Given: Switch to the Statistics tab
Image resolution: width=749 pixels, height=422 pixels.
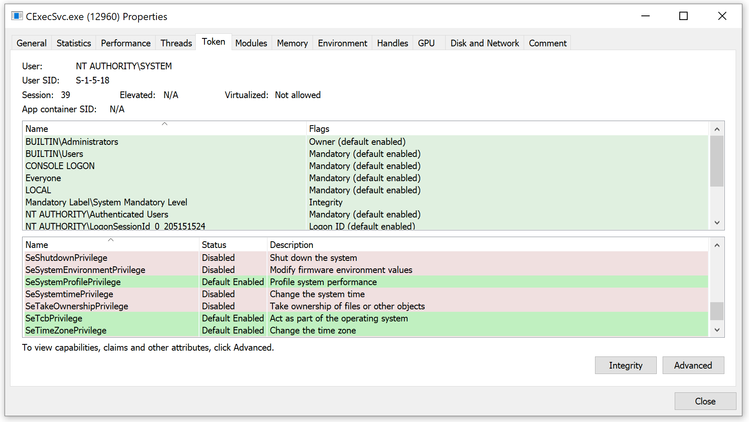Looking at the screenshot, I should tap(74, 43).
